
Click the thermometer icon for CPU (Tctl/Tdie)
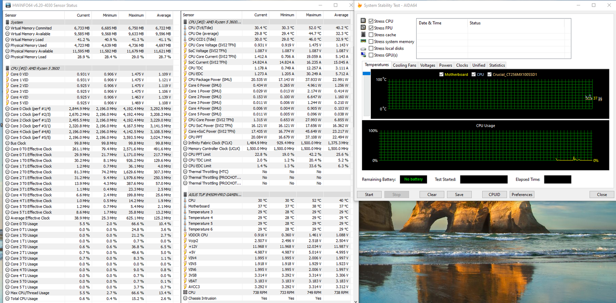click(185, 28)
